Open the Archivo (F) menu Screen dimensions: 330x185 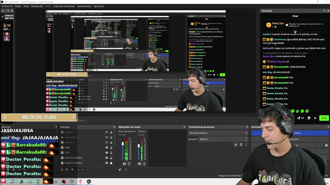pos(7,6)
